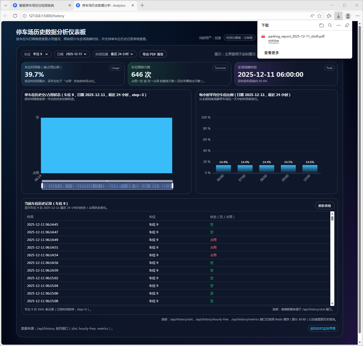Open the browser settings and more menu
The width and height of the screenshot is (363, 346).
[357, 16]
